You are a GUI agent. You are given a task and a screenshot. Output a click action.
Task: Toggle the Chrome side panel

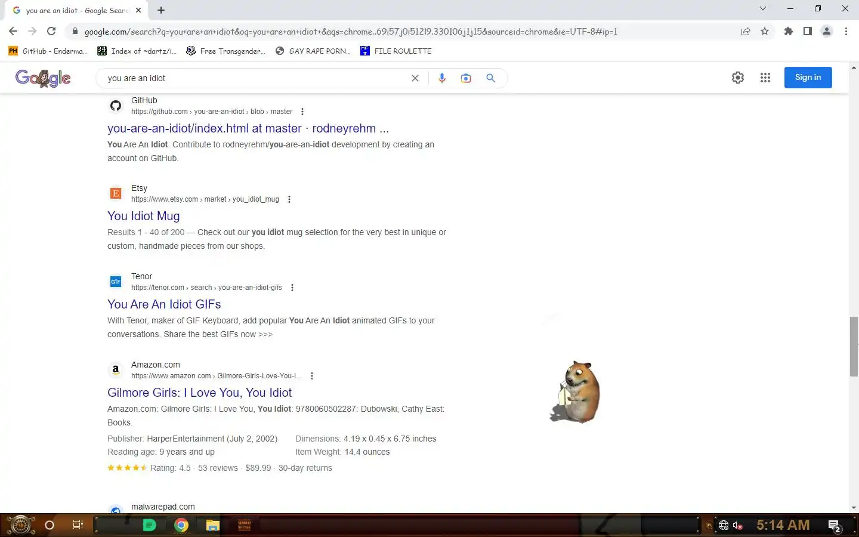click(x=807, y=31)
